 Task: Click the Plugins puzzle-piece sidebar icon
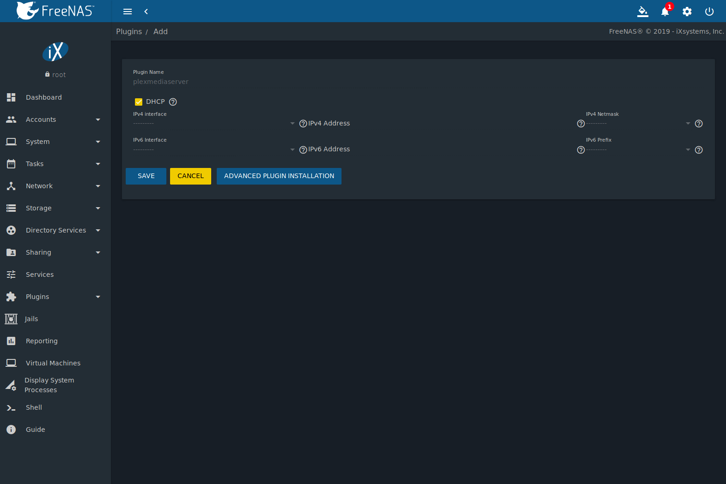[11, 297]
